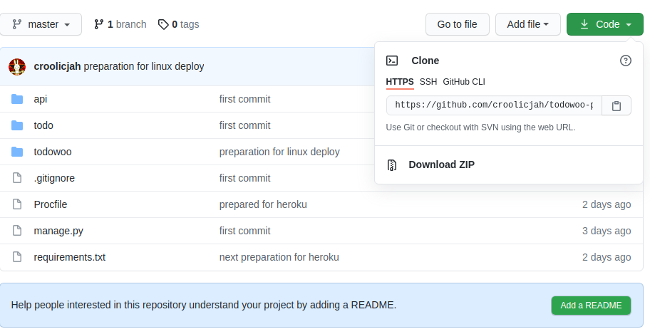
Task: Click the manage.py file icon
Action: [x=17, y=231]
